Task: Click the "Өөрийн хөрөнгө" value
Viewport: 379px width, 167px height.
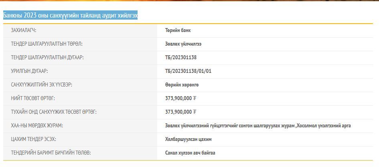Action: (x=182, y=85)
